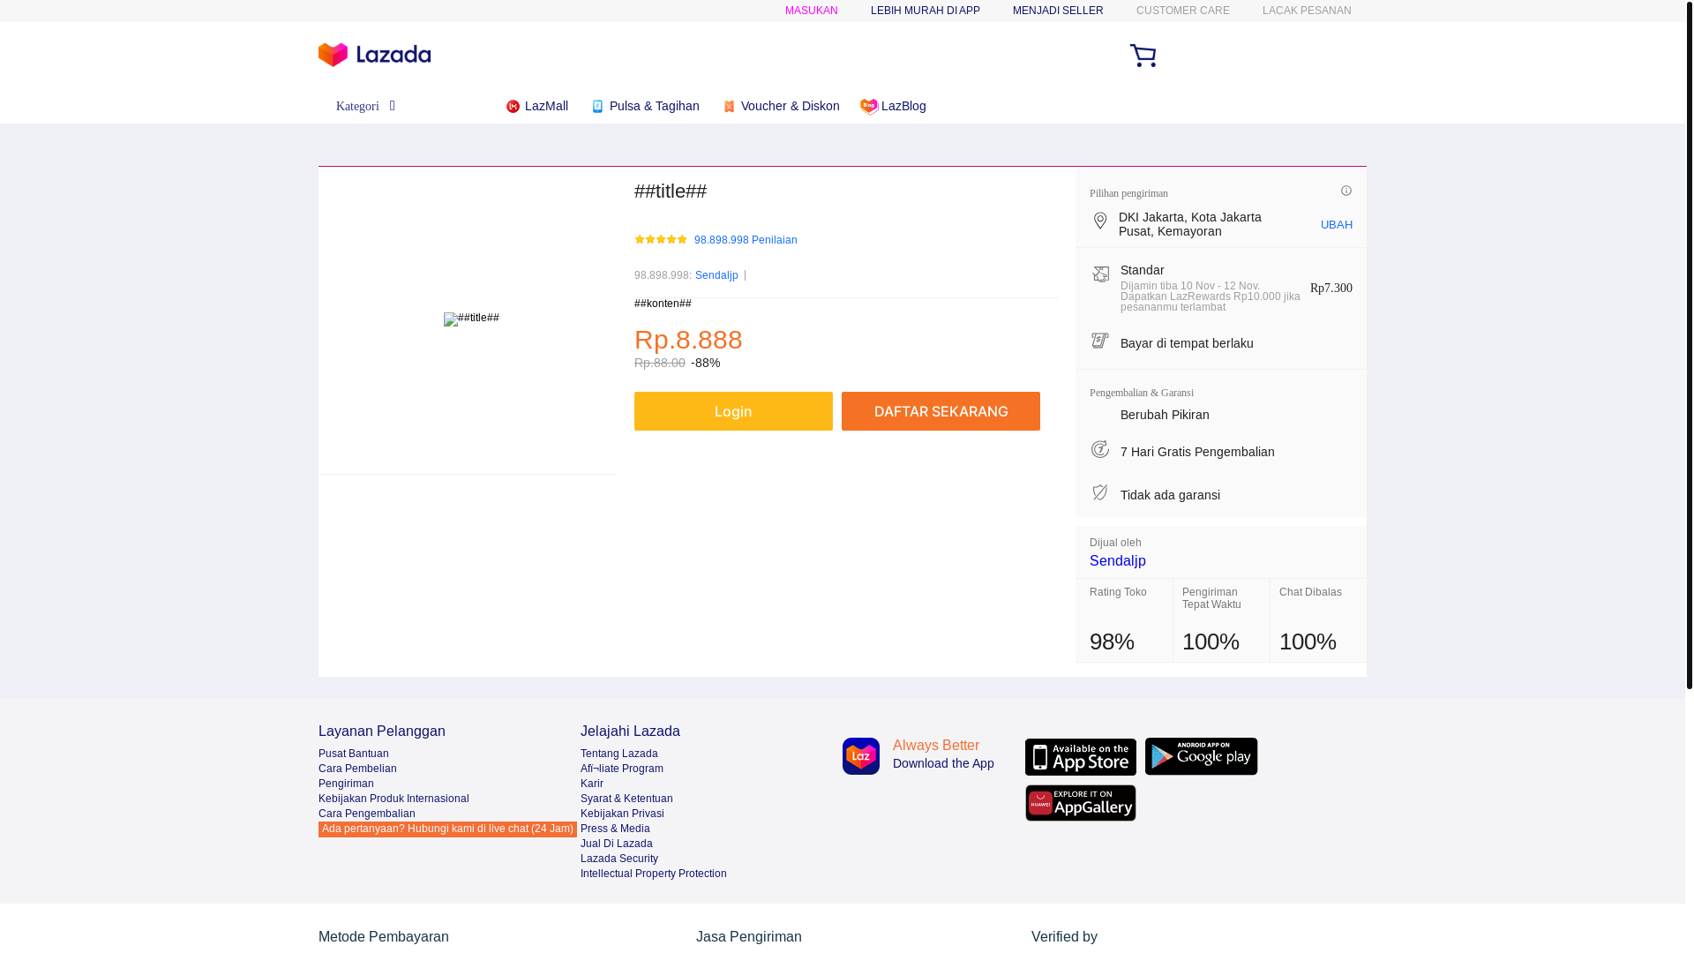Click the no warranty shield icon
Image resolution: width=1694 pixels, height=953 pixels.
pyautogui.click(x=1100, y=492)
